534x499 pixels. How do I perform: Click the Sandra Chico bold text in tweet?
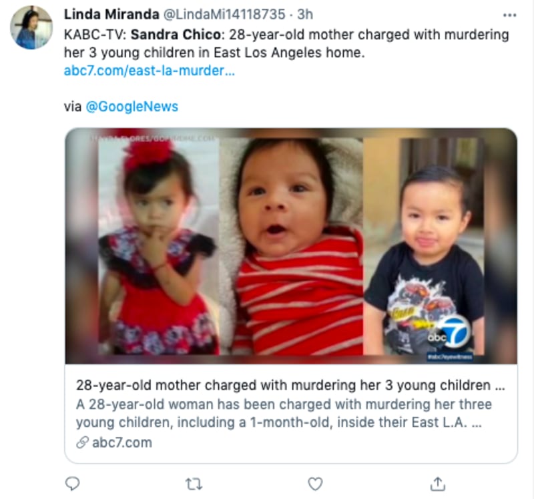pyautogui.click(x=176, y=35)
